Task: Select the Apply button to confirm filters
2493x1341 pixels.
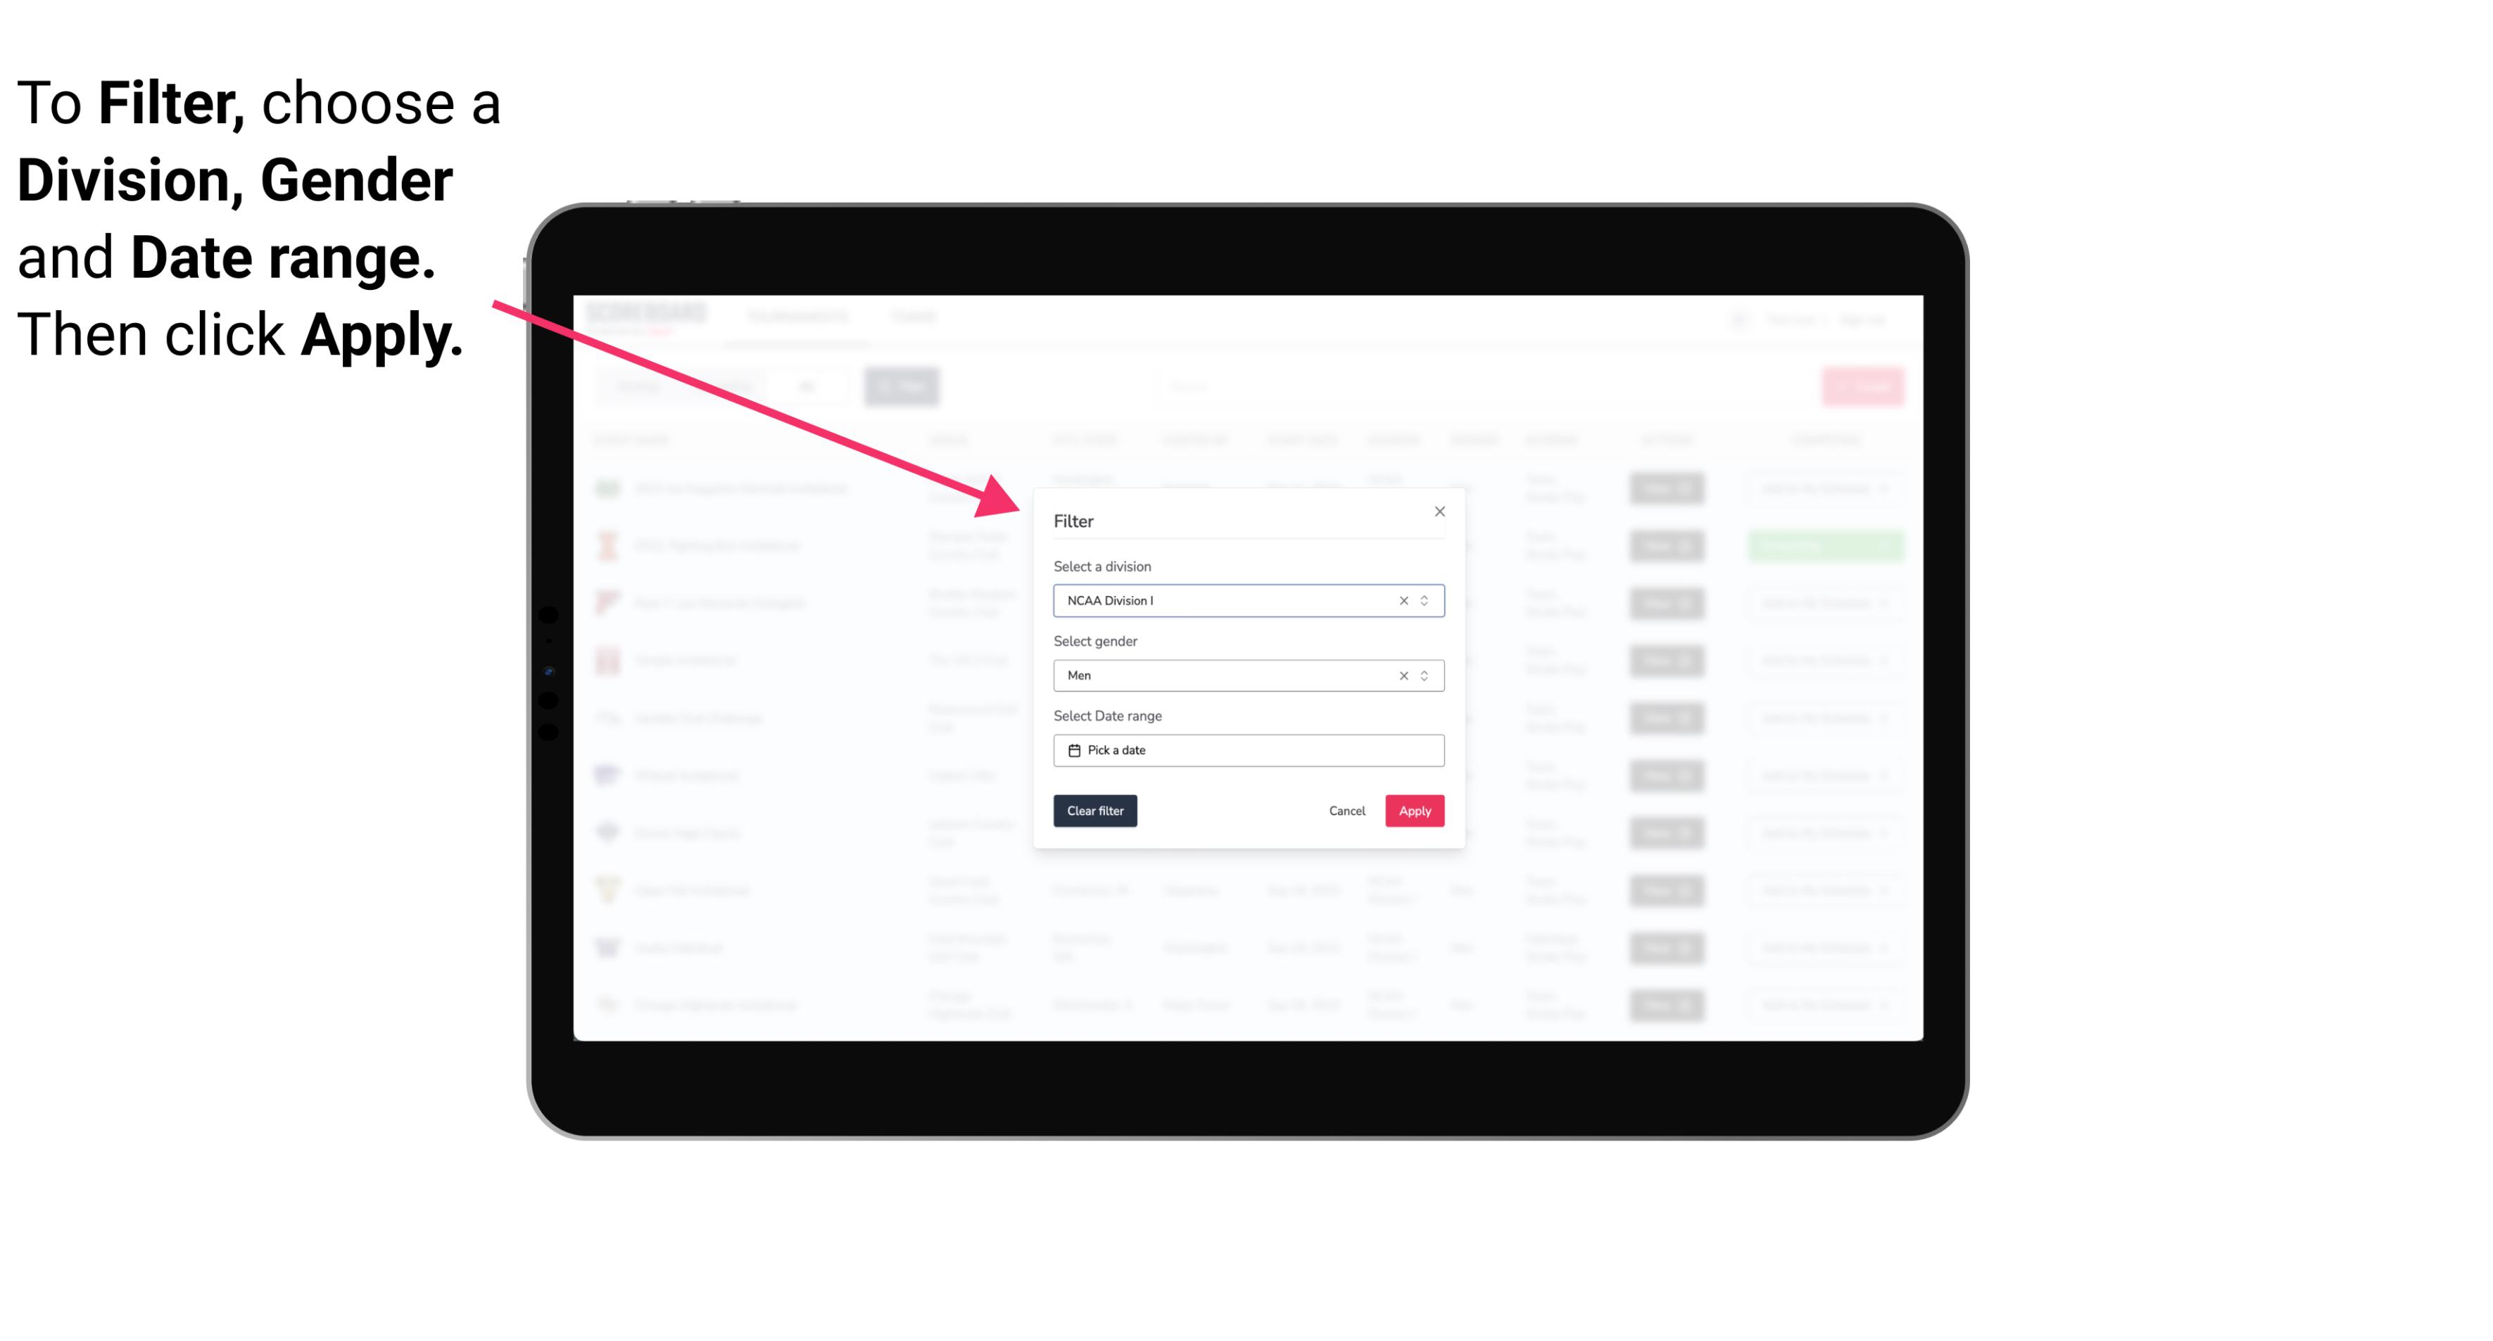Action: coord(1413,811)
